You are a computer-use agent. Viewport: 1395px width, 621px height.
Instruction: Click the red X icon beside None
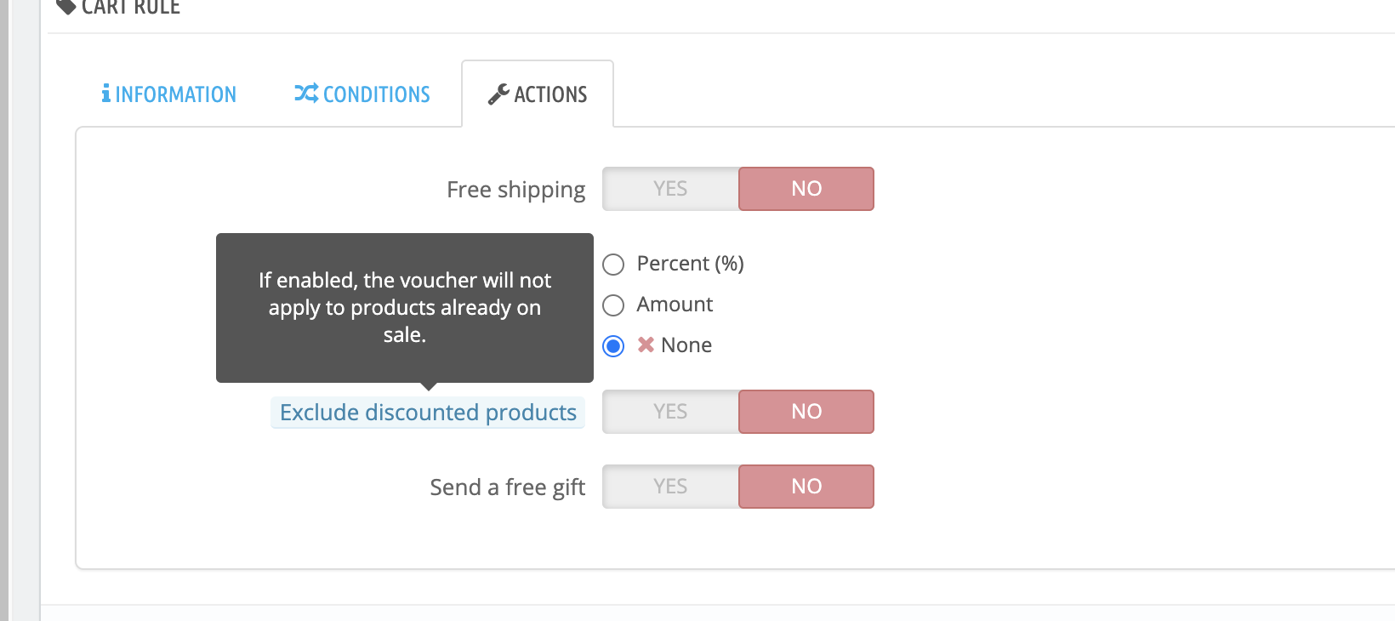[x=646, y=345]
